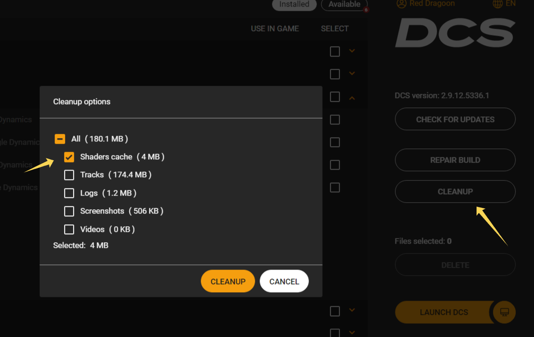534x337 pixels.
Task: Open the EN language globe icon
Action: click(x=498, y=4)
